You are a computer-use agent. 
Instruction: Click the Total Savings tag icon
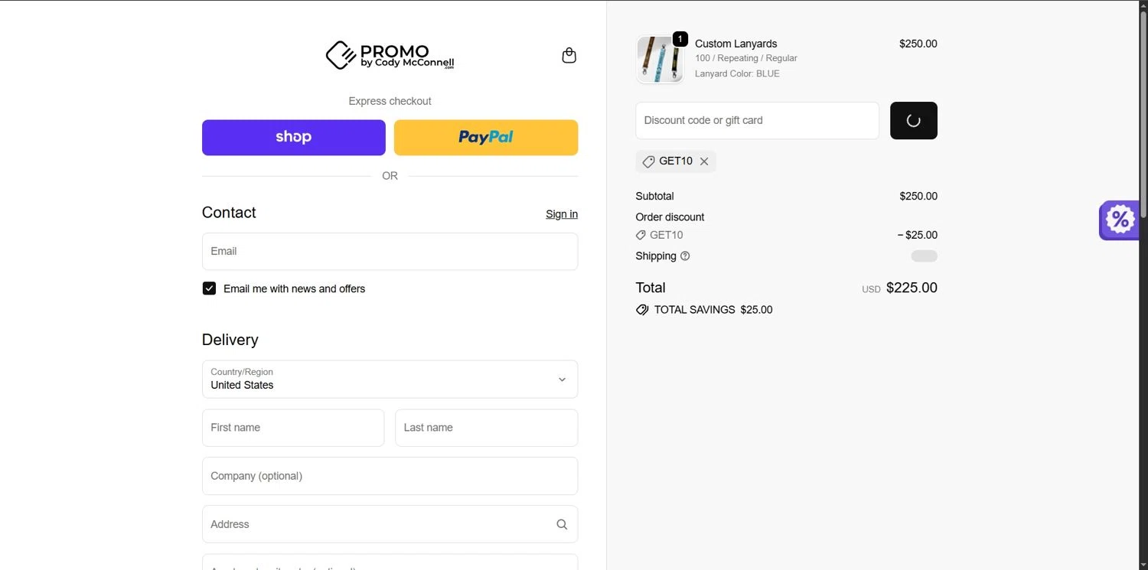642,310
